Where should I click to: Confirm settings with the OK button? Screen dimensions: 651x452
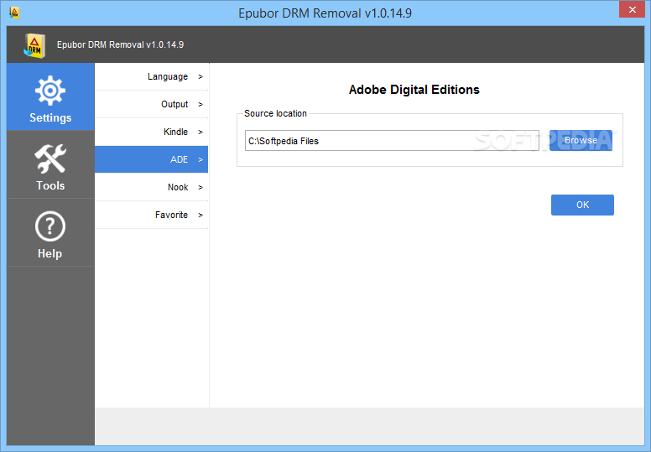[582, 205]
